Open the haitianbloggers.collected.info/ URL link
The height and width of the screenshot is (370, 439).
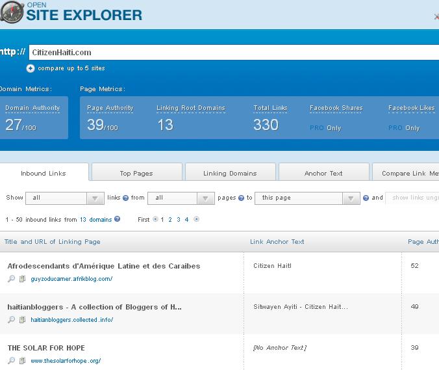click(x=72, y=320)
